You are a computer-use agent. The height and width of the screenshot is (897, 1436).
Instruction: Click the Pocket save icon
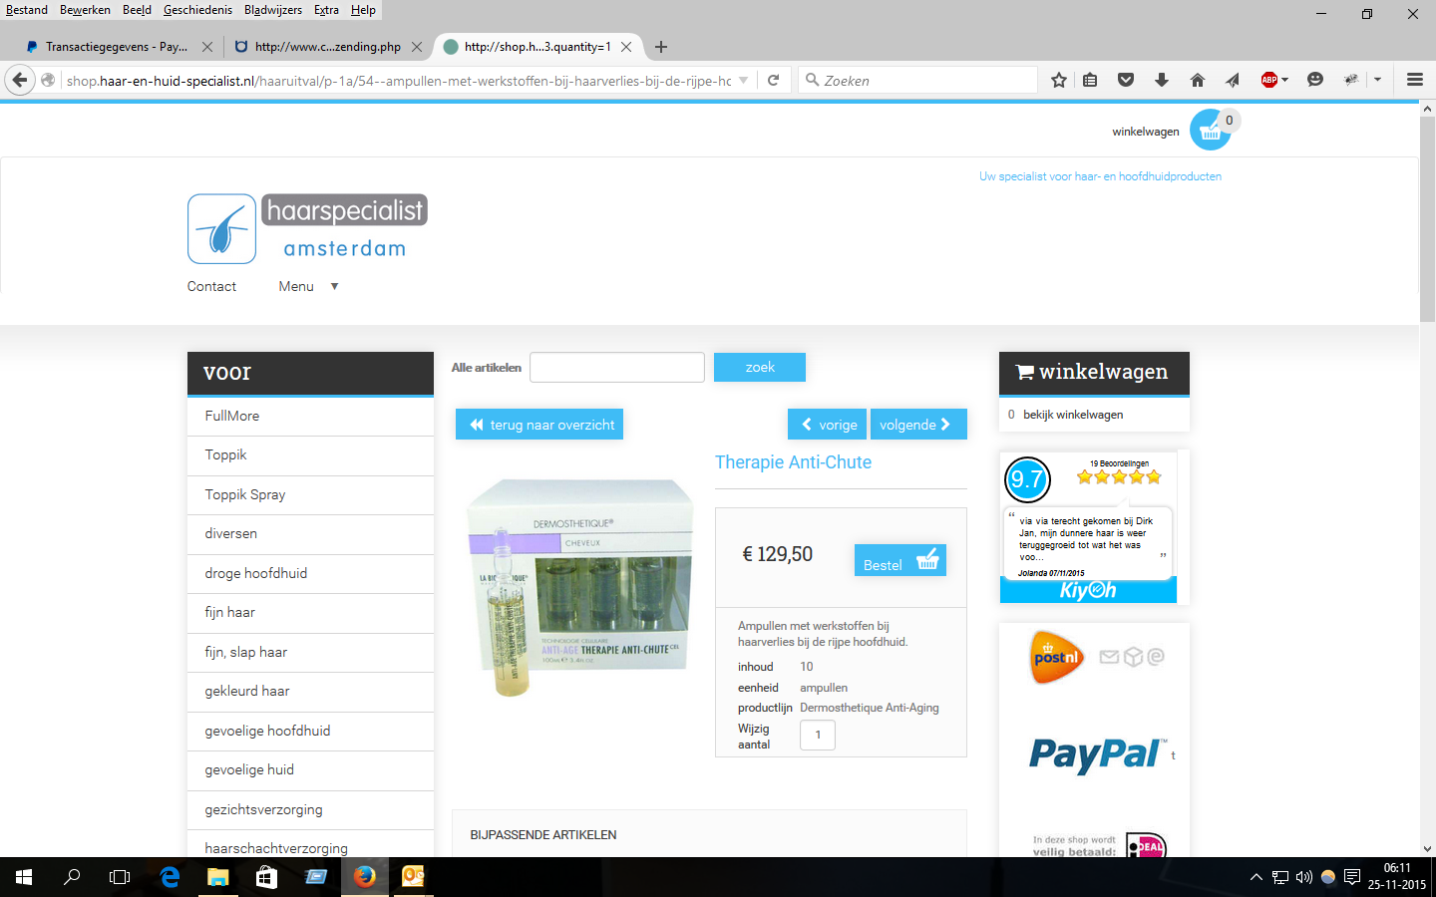1126,81
